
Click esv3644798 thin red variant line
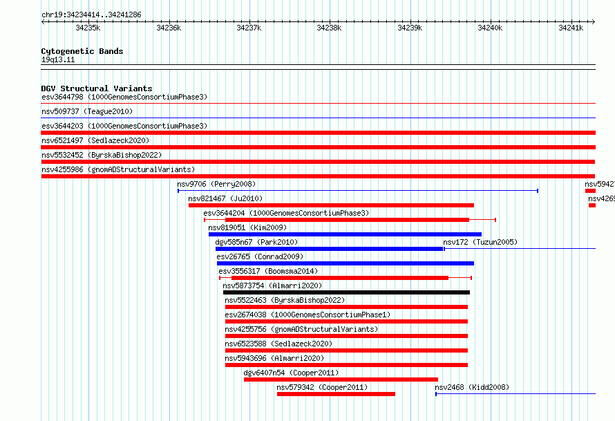point(318,104)
